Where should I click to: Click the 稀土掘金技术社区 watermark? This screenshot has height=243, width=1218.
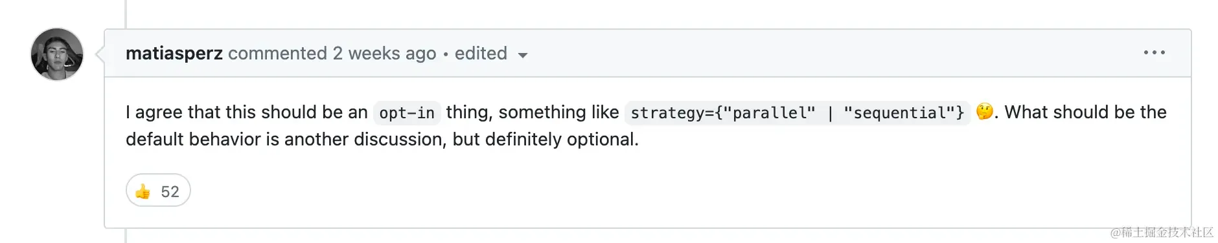1162,232
